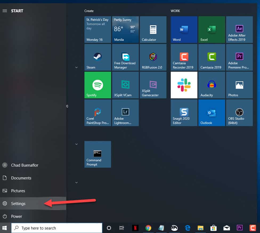
Task: Launch OBS Studio (64bit) tile
Action: 239,113
